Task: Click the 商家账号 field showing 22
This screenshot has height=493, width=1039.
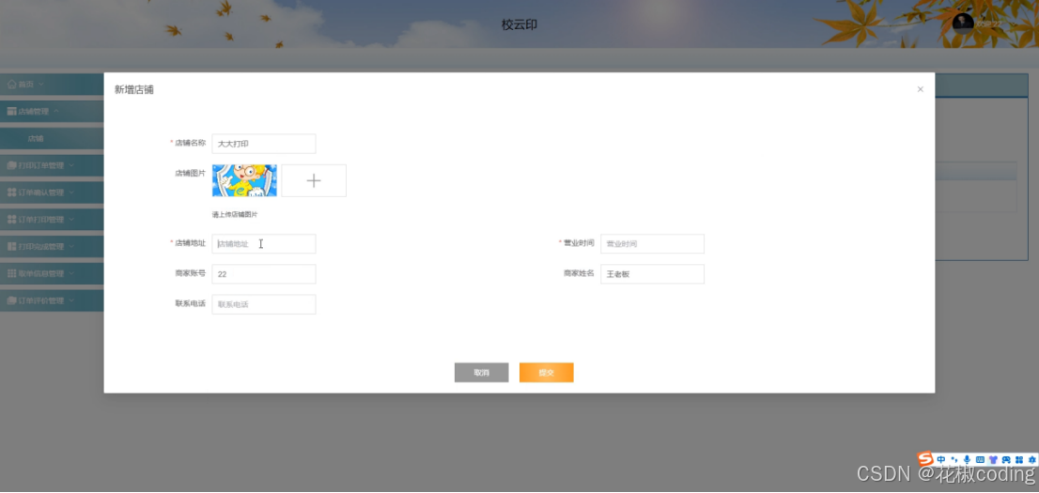Action: pyautogui.click(x=264, y=273)
